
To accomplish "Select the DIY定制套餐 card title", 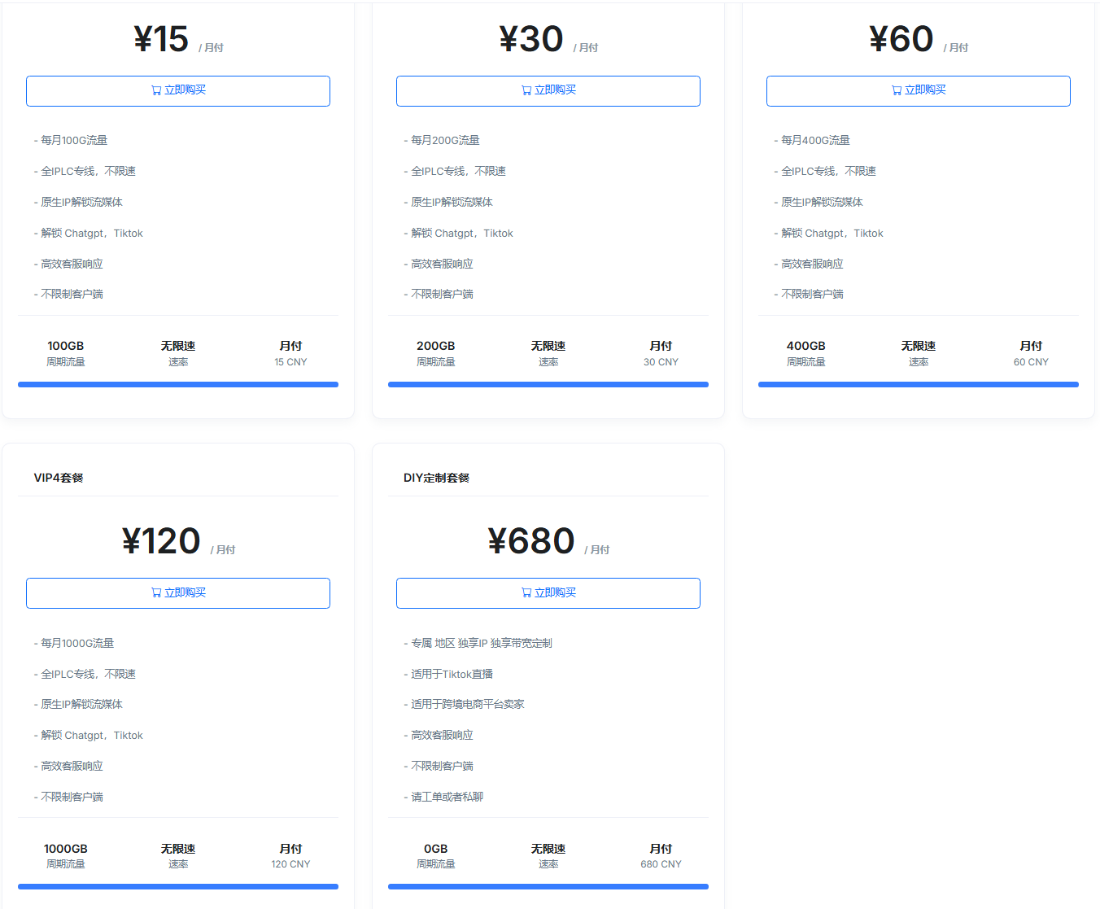I will tap(436, 478).
